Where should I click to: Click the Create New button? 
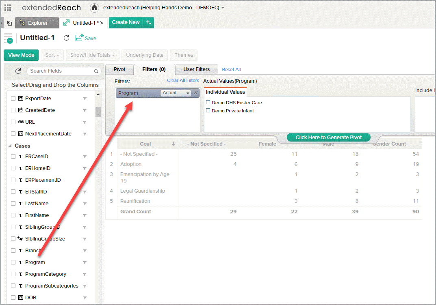pos(126,22)
